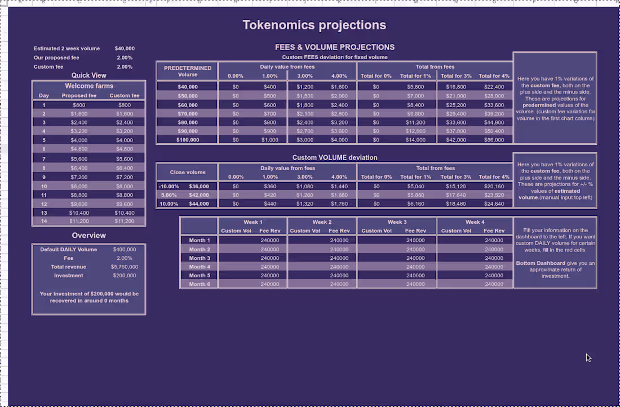Image resolution: width=620 pixels, height=407 pixels.
Task: Select the Welcome farms header cell
Action: coord(88,86)
